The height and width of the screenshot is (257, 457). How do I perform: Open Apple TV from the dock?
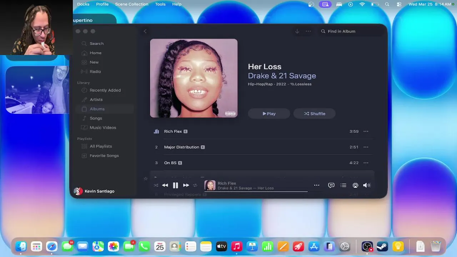tap(221, 246)
